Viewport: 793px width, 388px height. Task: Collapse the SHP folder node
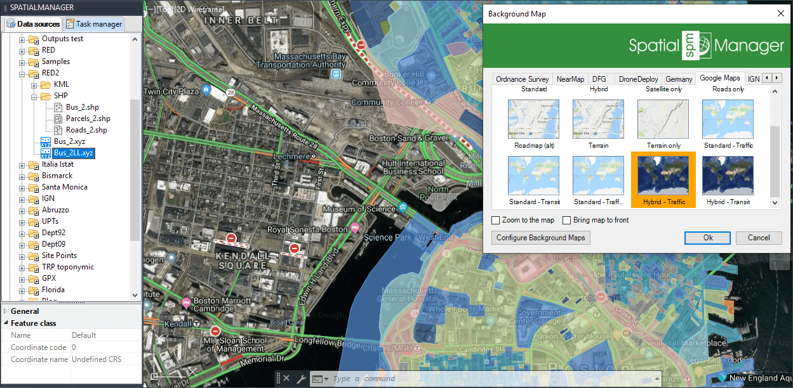click(x=34, y=96)
